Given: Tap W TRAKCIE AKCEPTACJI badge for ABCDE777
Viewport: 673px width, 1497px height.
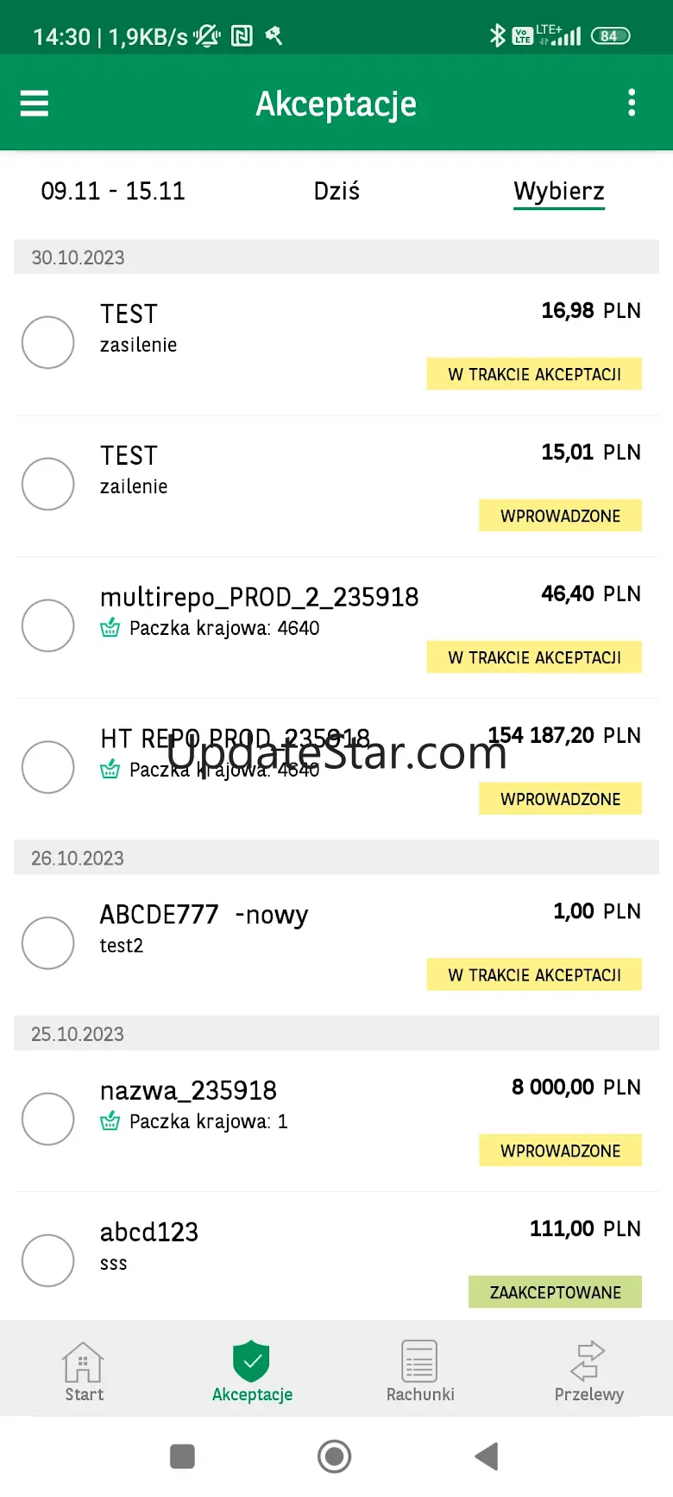Looking at the screenshot, I should (x=534, y=974).
